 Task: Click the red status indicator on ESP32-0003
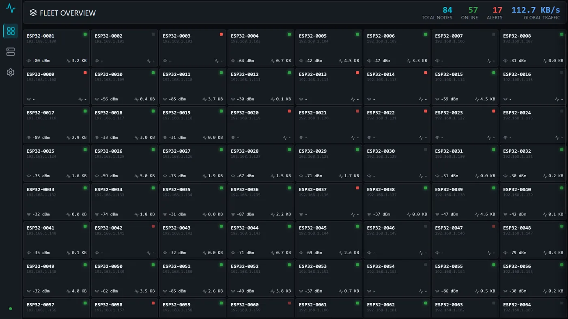[x=221, y=34]
